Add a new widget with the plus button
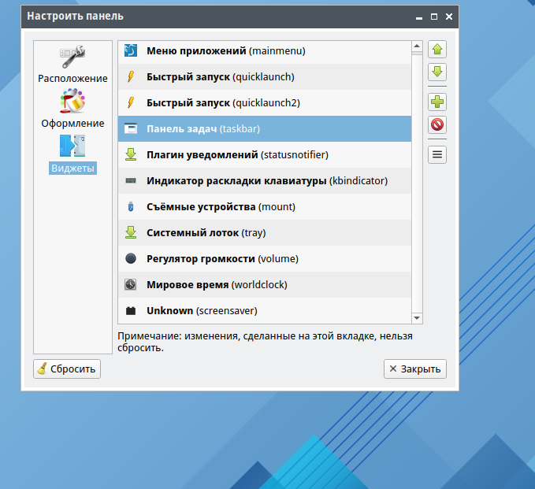The width and height of the screenshot is (535, 489). tap(437, 102)
